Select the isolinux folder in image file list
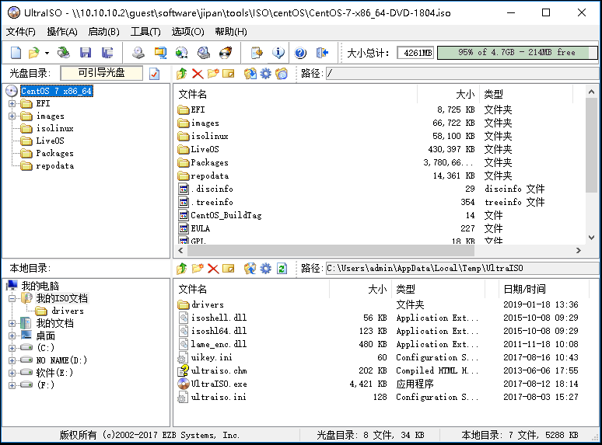This screenshot has width=602, height=445. (x=210, y=136)
